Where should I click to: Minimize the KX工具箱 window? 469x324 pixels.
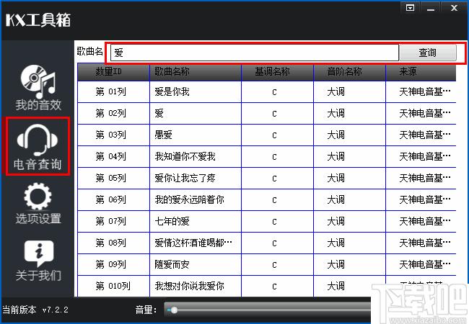[431, 7]
